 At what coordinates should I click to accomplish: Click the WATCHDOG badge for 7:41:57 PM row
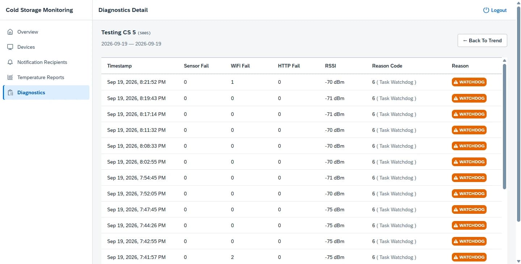pos(469,257)
